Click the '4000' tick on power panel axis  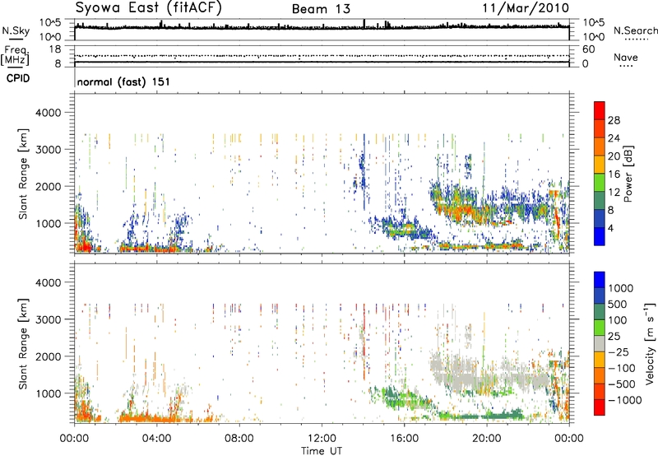48,113
